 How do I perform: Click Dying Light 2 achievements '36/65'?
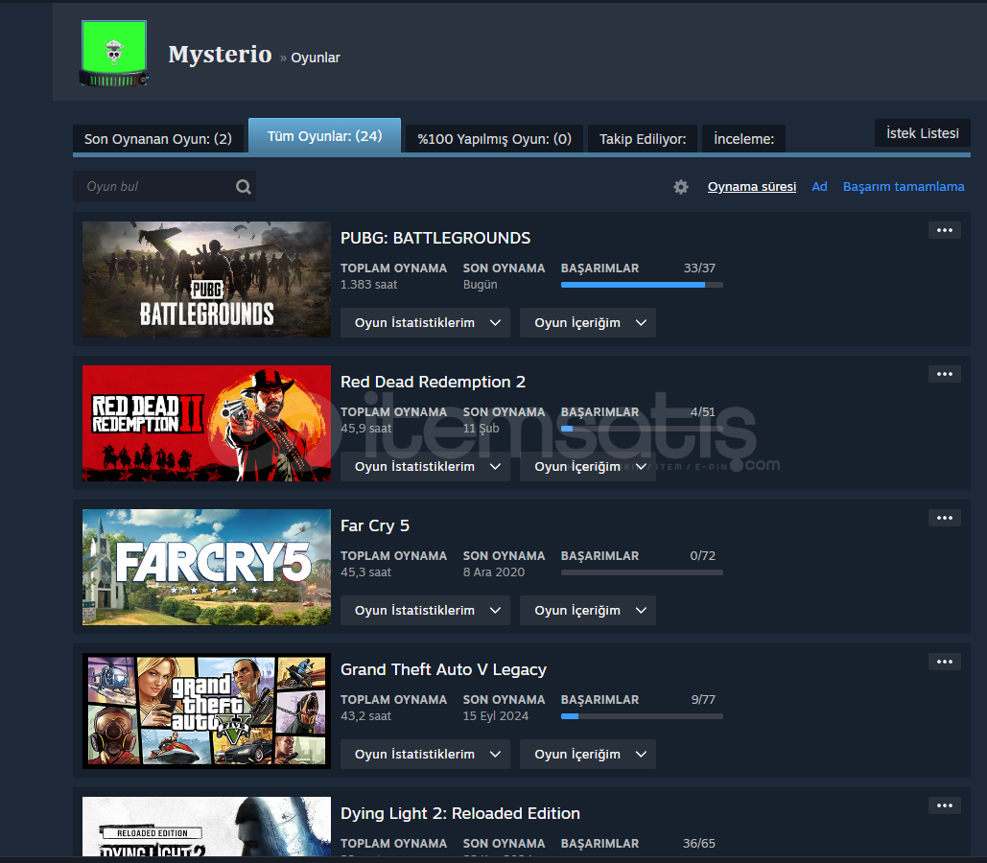(699, 844)
